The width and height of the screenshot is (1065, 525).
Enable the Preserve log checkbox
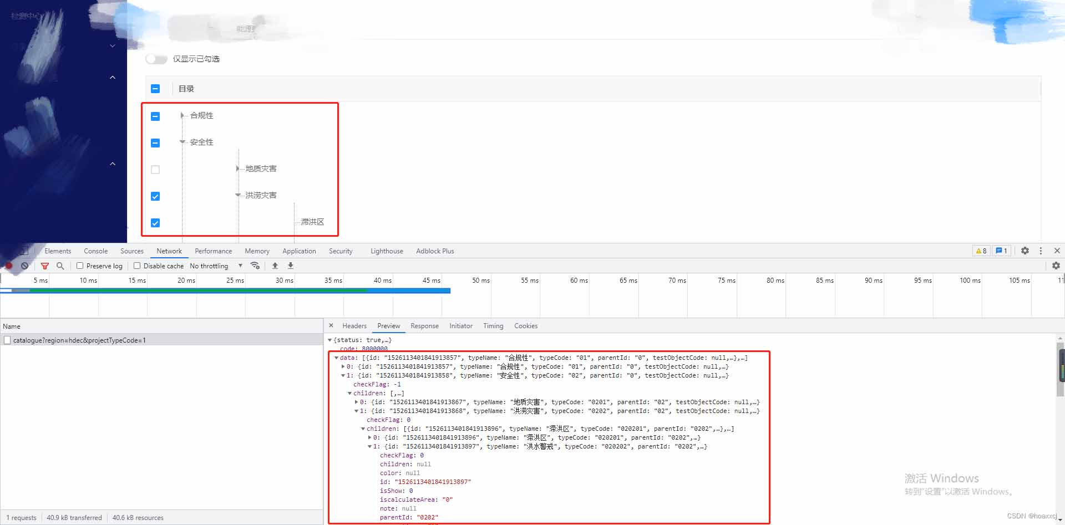[80, 266]
